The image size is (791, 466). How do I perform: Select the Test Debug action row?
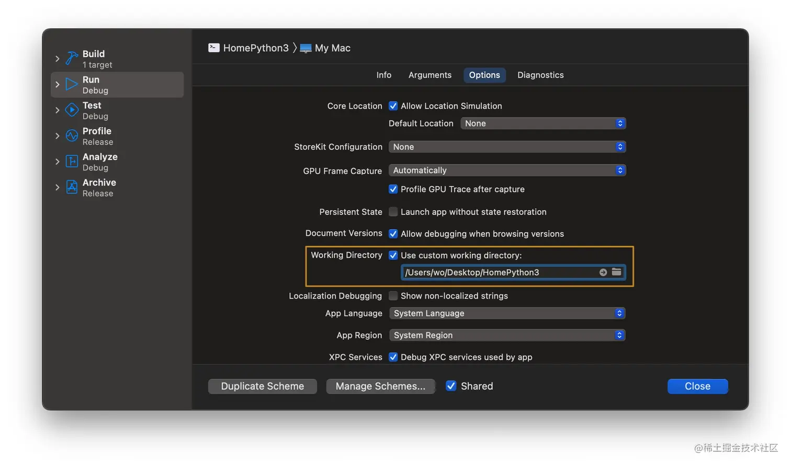click(117, 110)
